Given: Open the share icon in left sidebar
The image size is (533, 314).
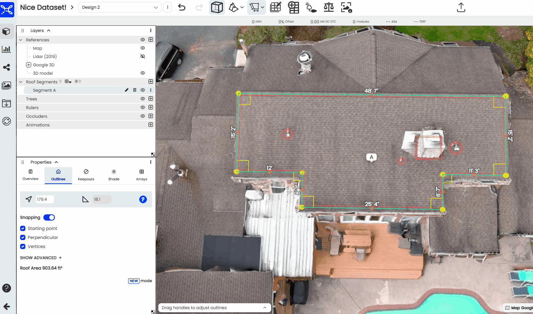Looking at the screenshot, I should (7, 67).
